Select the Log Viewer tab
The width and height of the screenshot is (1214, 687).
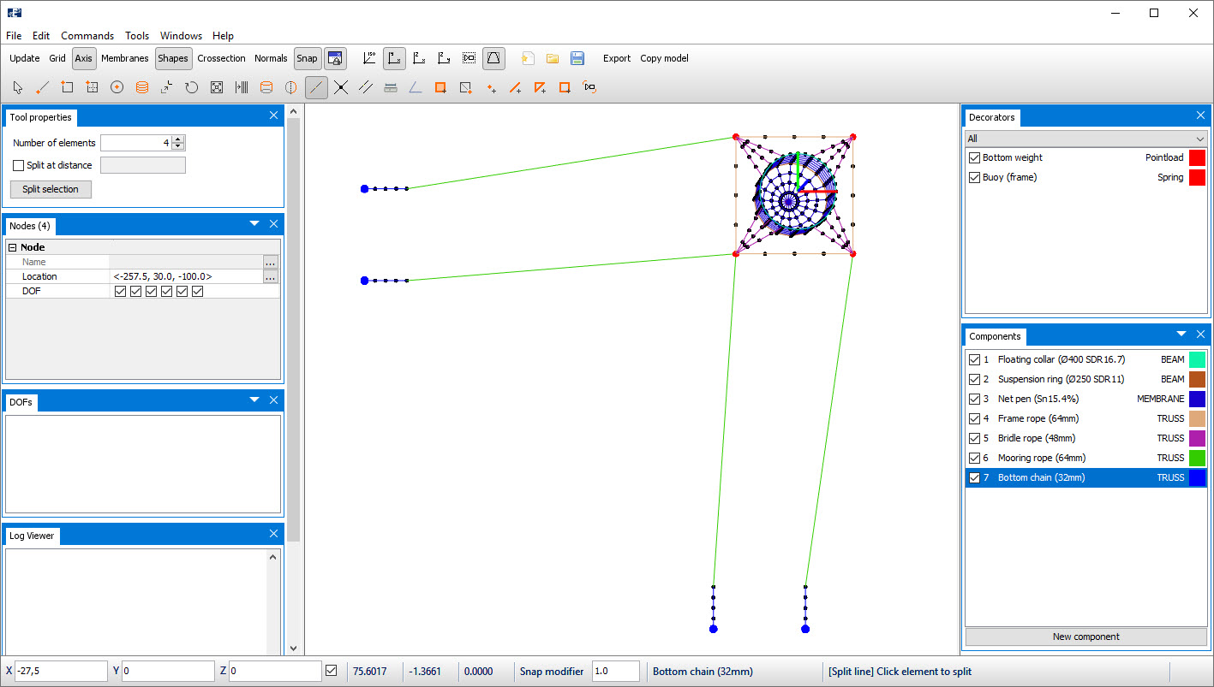tap(32, 536)
